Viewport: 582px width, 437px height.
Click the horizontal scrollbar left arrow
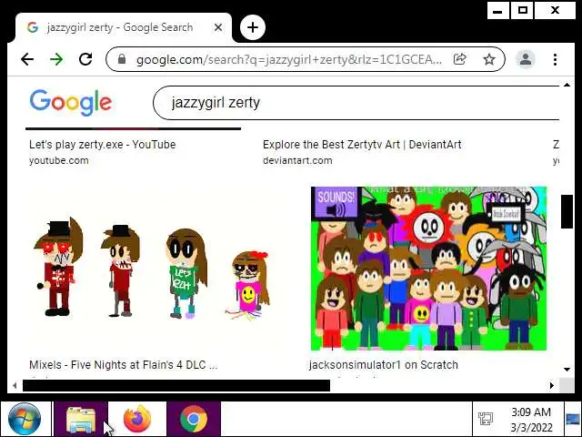click(15, 385)
